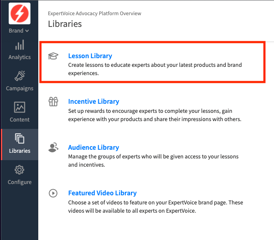Open the Configure gear icon

(20, 170)
